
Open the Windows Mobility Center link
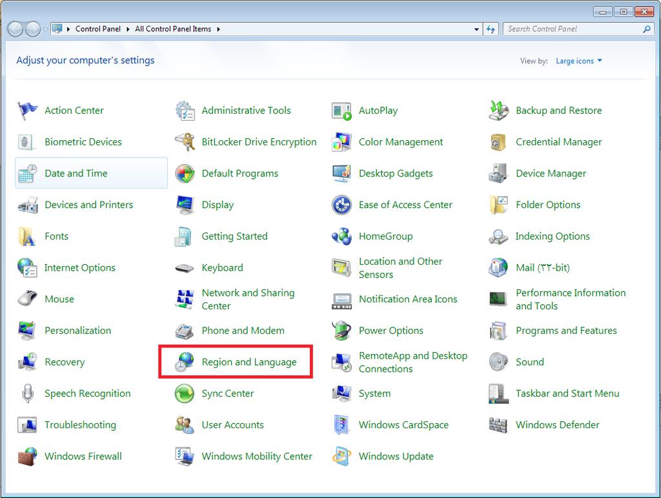257,456
